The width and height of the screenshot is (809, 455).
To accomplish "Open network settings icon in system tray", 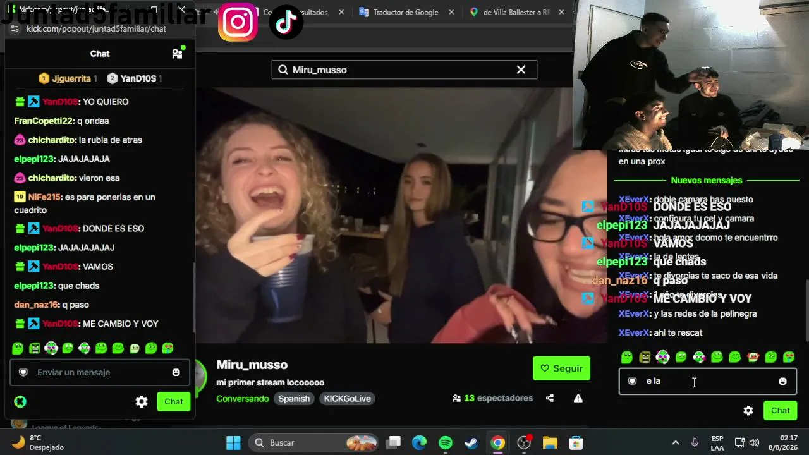I will 739,442.
